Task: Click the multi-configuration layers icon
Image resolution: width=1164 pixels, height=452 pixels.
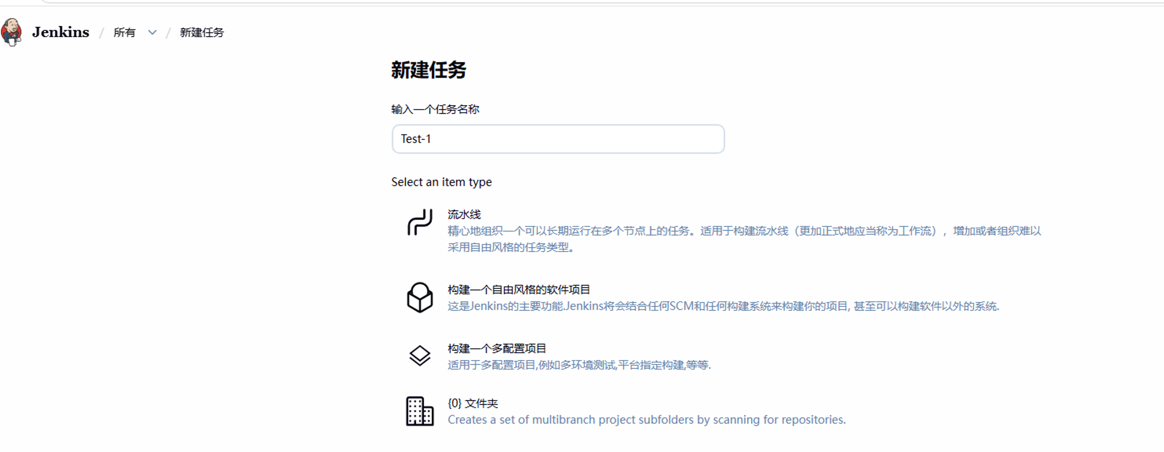Action: click(x=420, y=356)
